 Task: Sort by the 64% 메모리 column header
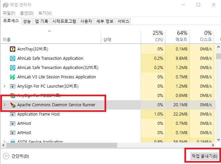tap(177, 37)
